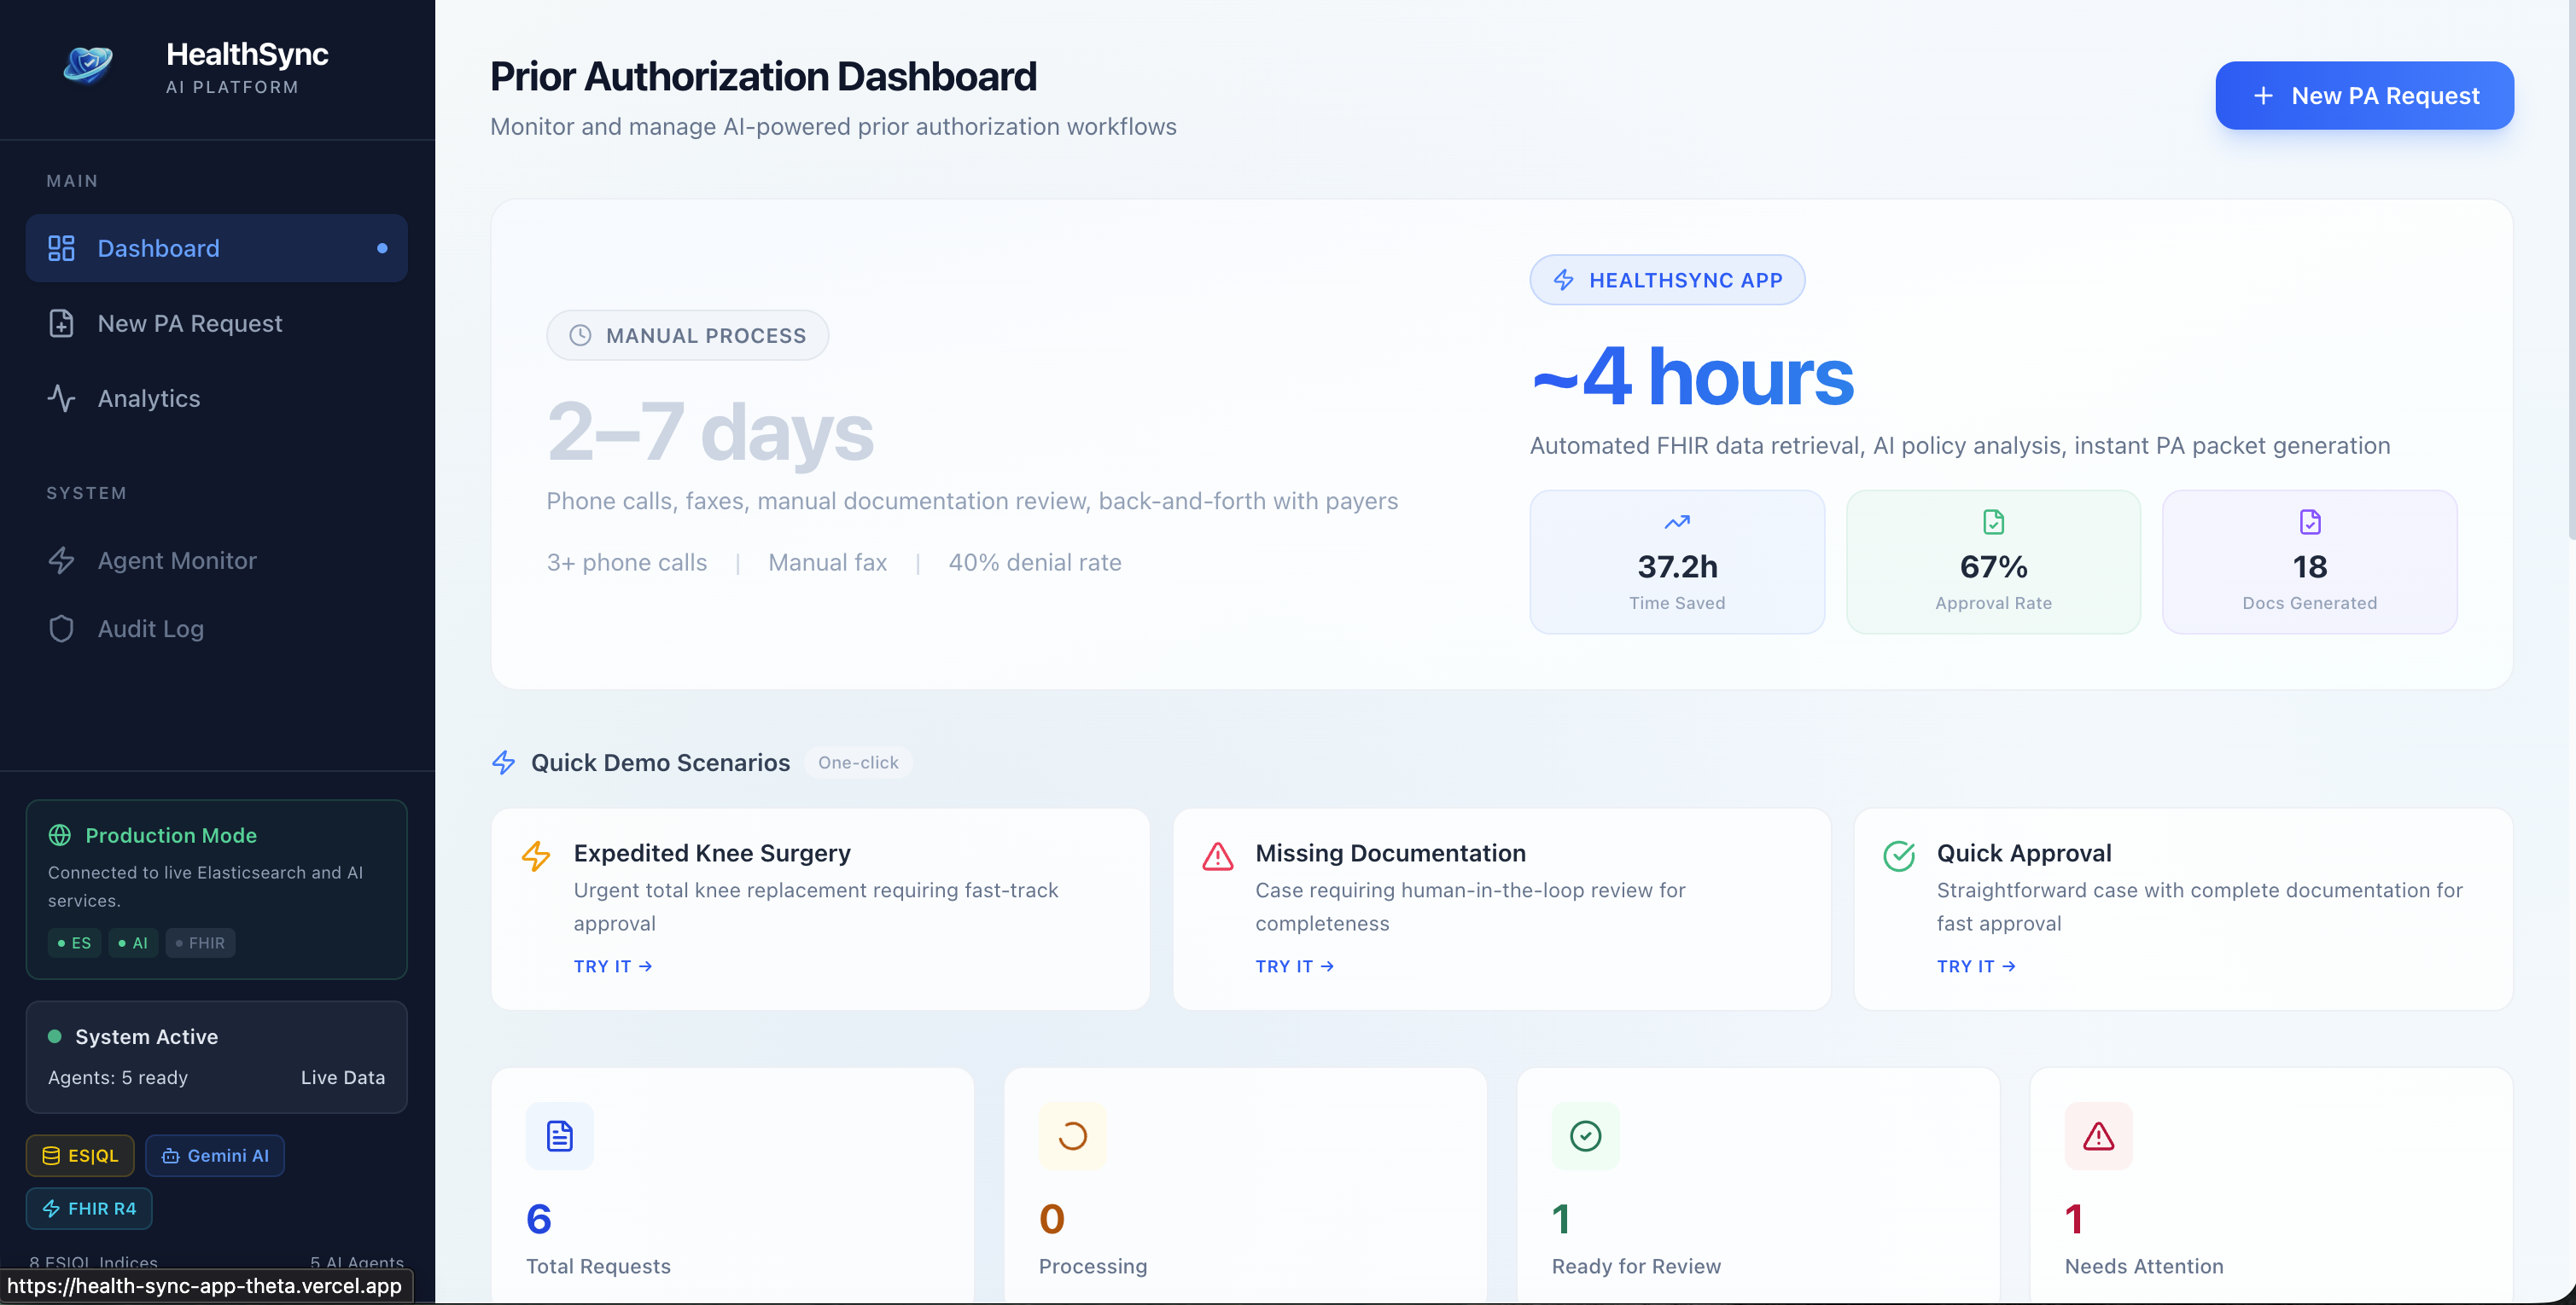Click the Total Requests document icon
Viewport: 2576px width, 1305px height.
click(x=559, y=1136)
